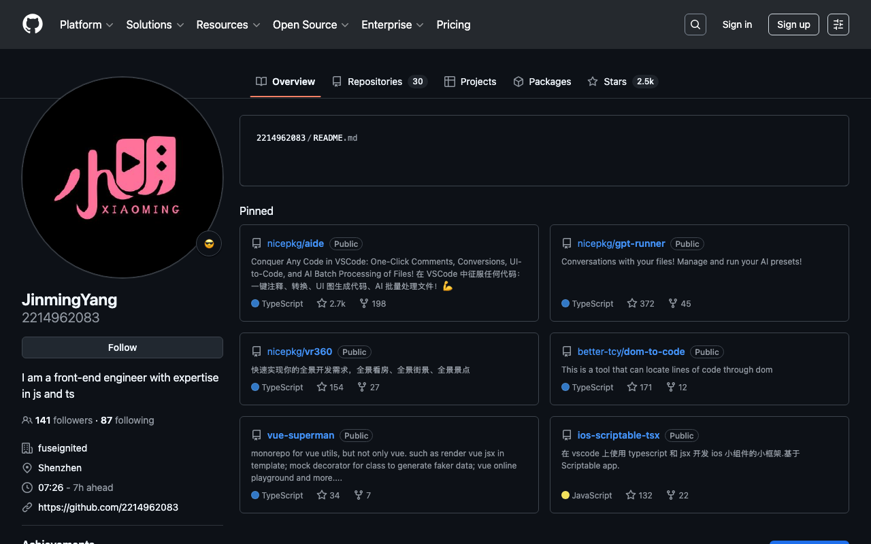The width and height of the screenshot is (871, 544).
Task: Click star icon on nicepkg/vr360 card
Action: point(322,387)
